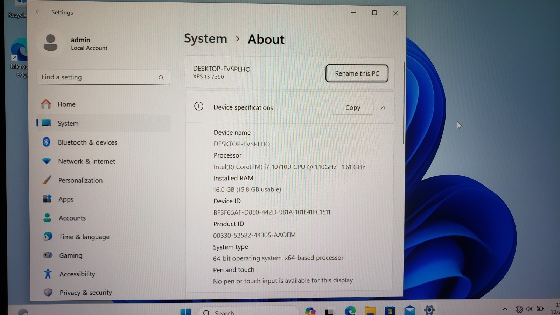Click the No pen or touch input text
560x315 pixels.
(x=283, y=281)
